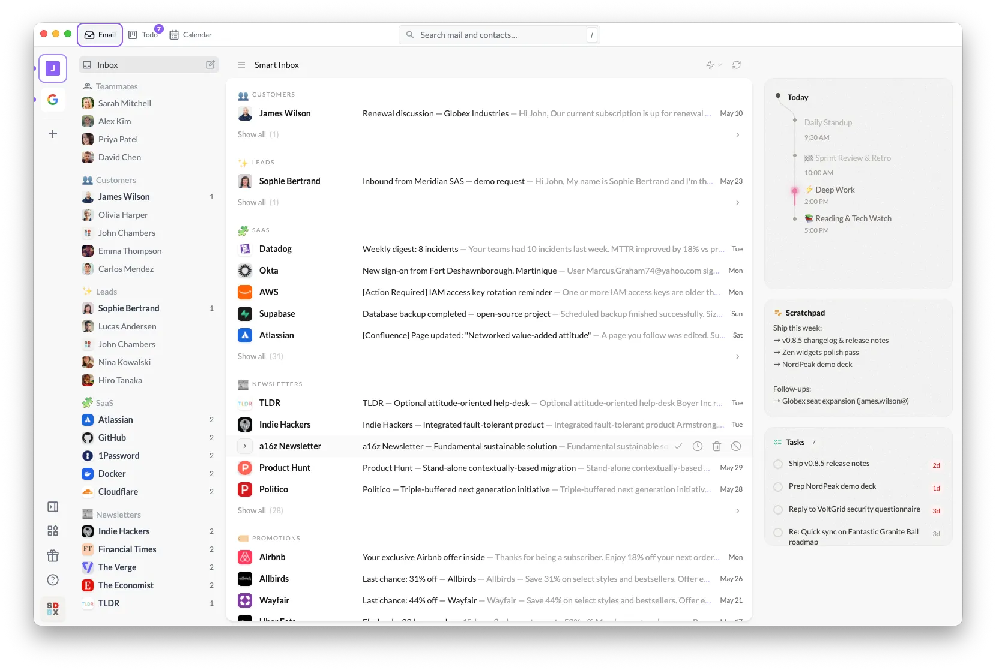The image size is (996, 670).
Task: Open the help question mark icon
Action: [x=53, y=580]
